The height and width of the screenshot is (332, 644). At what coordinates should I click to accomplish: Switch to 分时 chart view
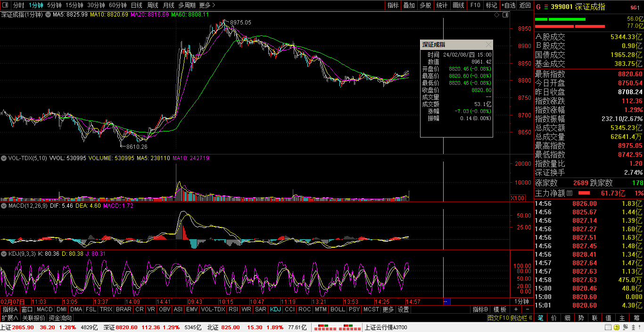tap(18, 5)
